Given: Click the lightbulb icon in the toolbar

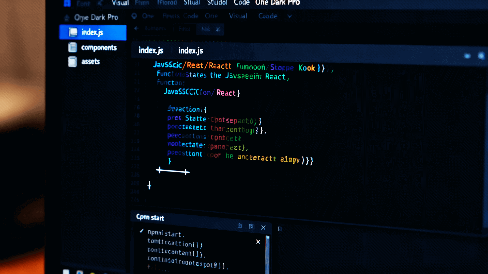Looking at the screenshot, I should (x=134, y=16).
